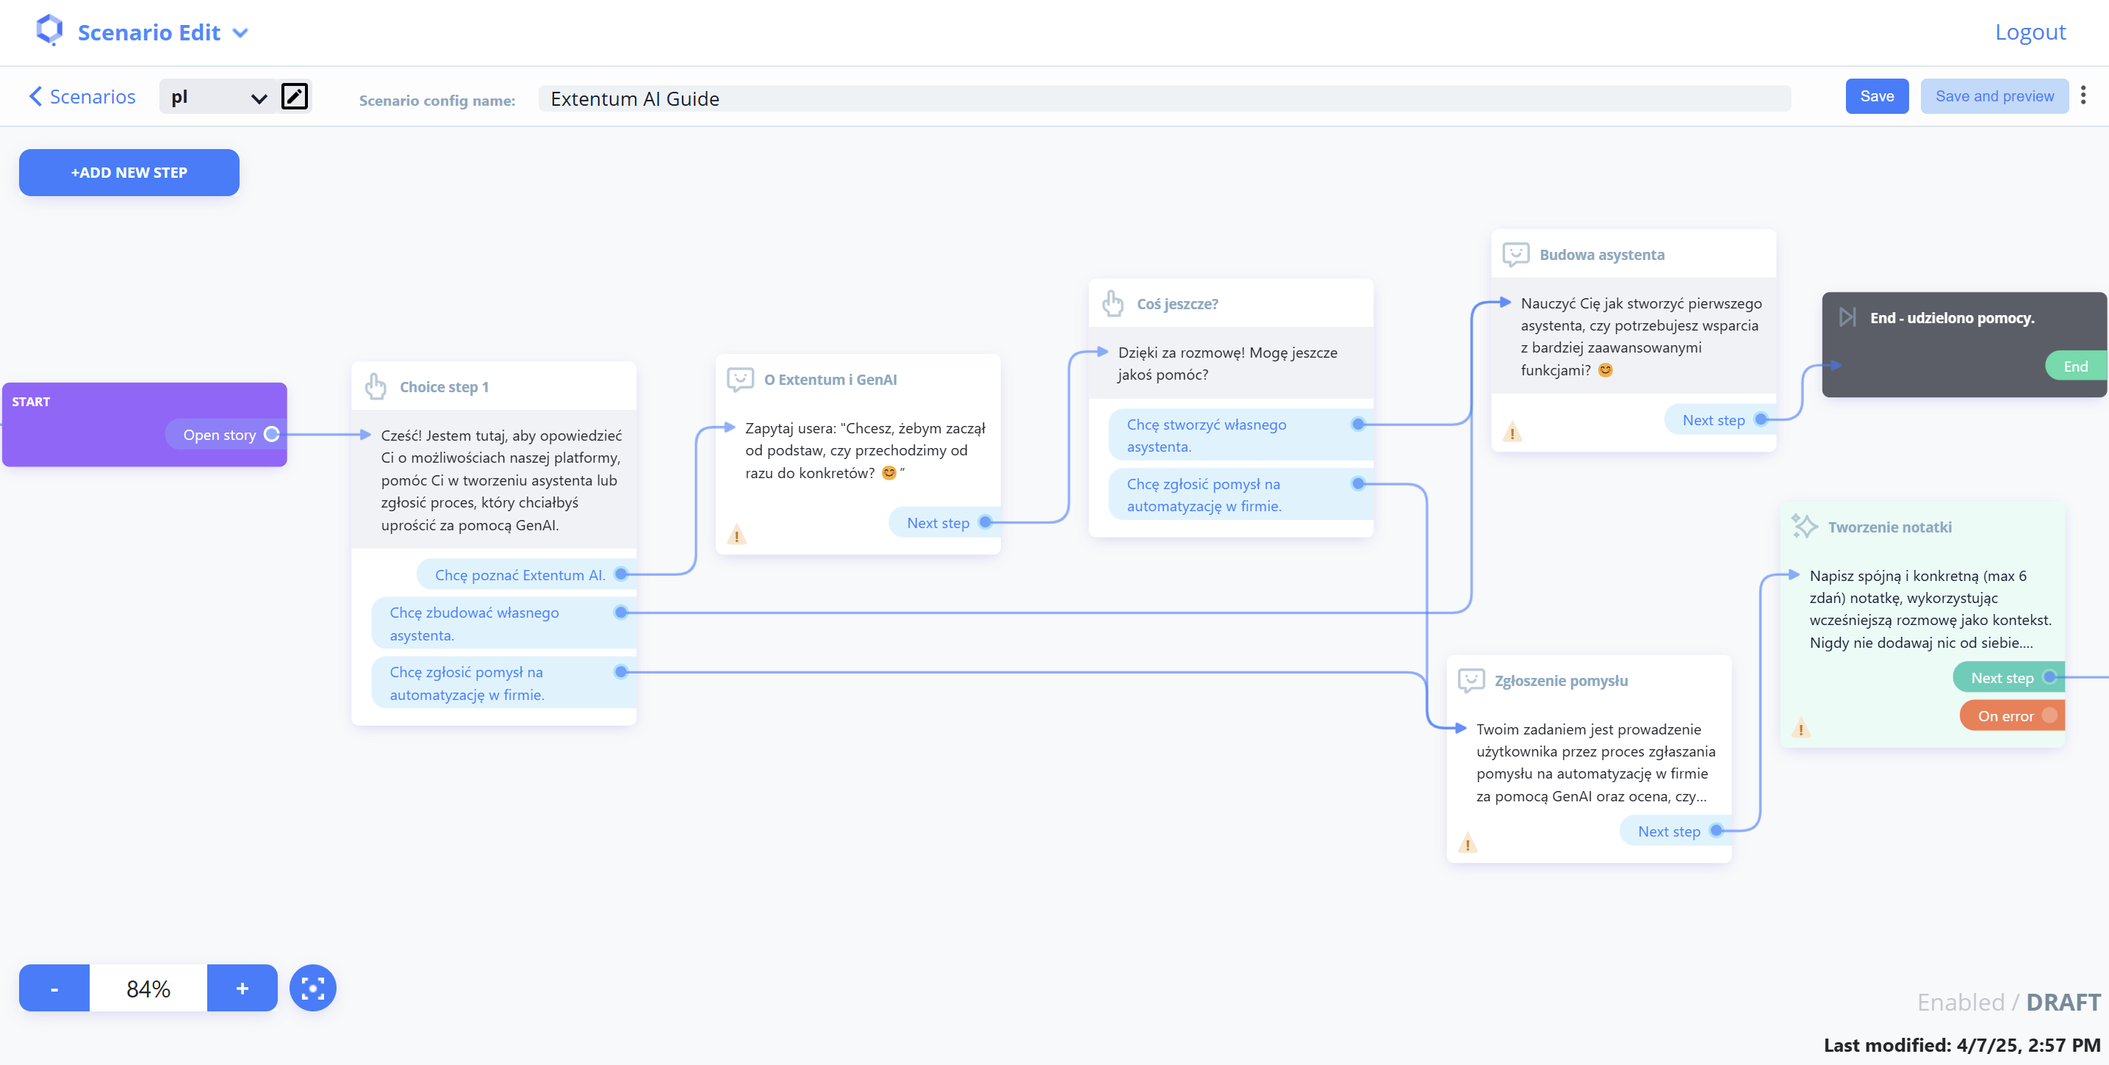Click the Dzięki za rozmowę! message text
The image size is (2109, 1065).
[1228, 364]
